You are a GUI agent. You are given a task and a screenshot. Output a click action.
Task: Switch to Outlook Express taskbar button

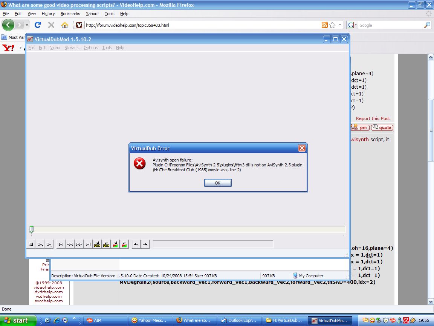coord(240,320)
